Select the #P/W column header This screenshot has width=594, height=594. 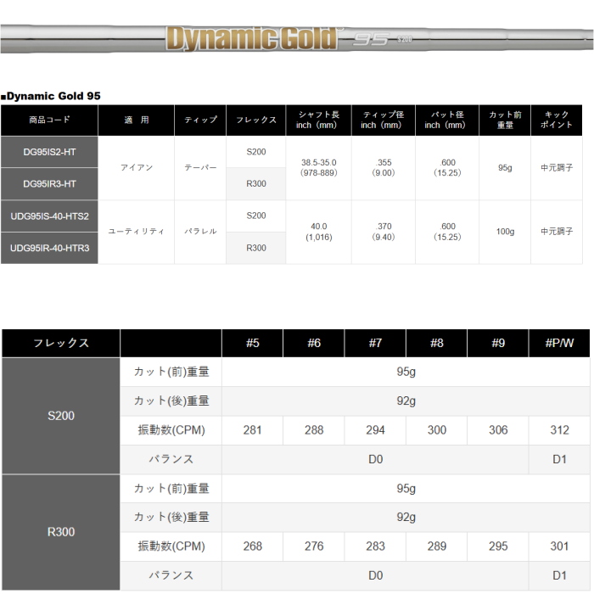click(x=559, y=344)
